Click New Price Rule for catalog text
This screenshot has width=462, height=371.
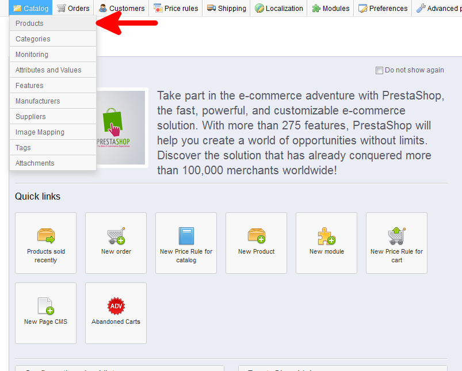[186, 256]
